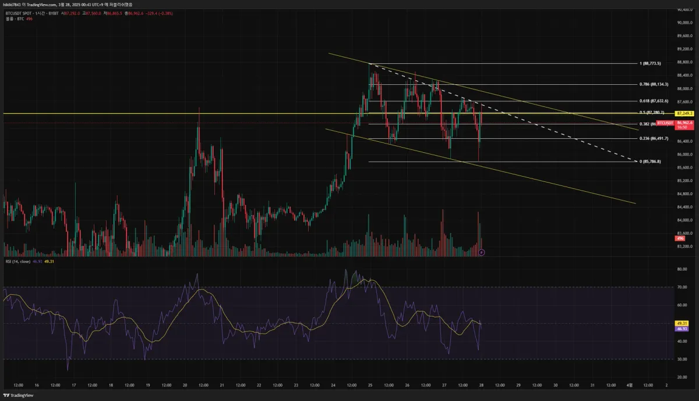Screen dimensions: 699x401
Task: Click the yellow 87,249.3 price label
Action: coord(684,113)
